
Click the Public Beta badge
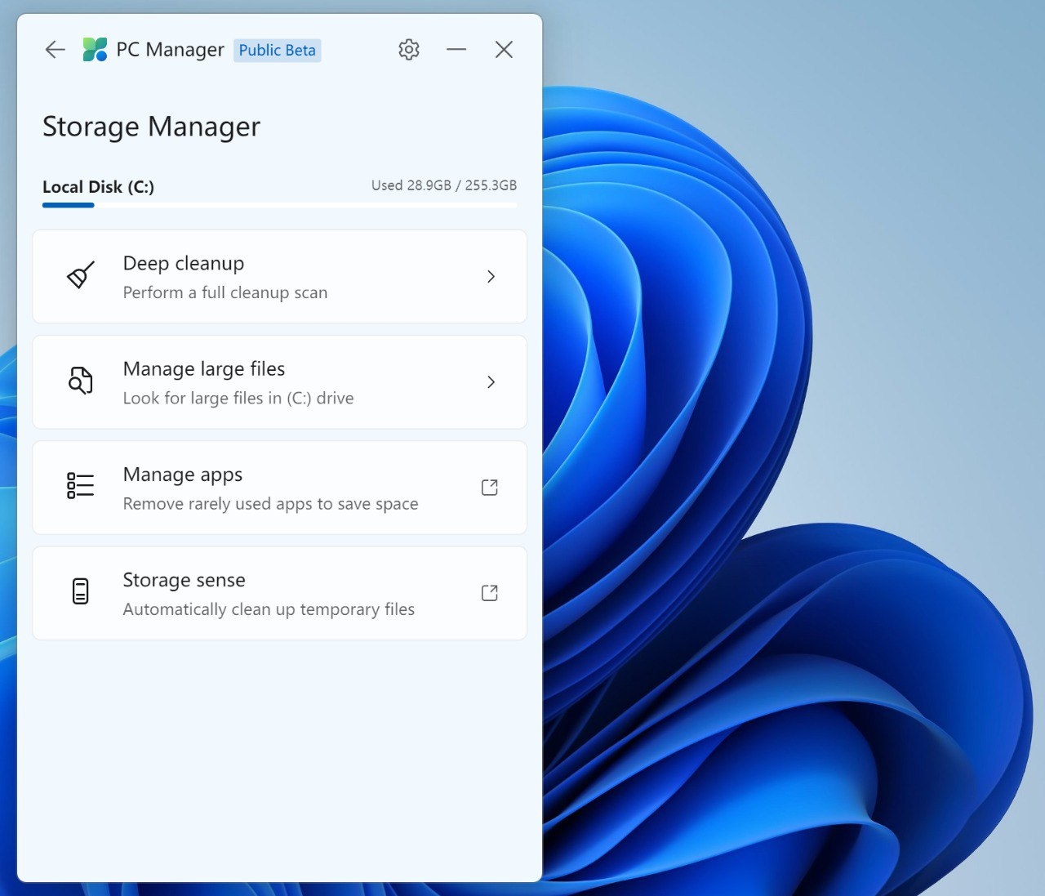click(277, 50)
